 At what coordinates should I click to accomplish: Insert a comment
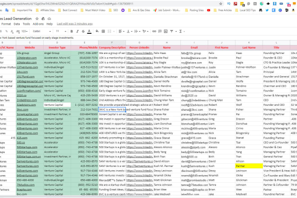(x=160, y=31)
